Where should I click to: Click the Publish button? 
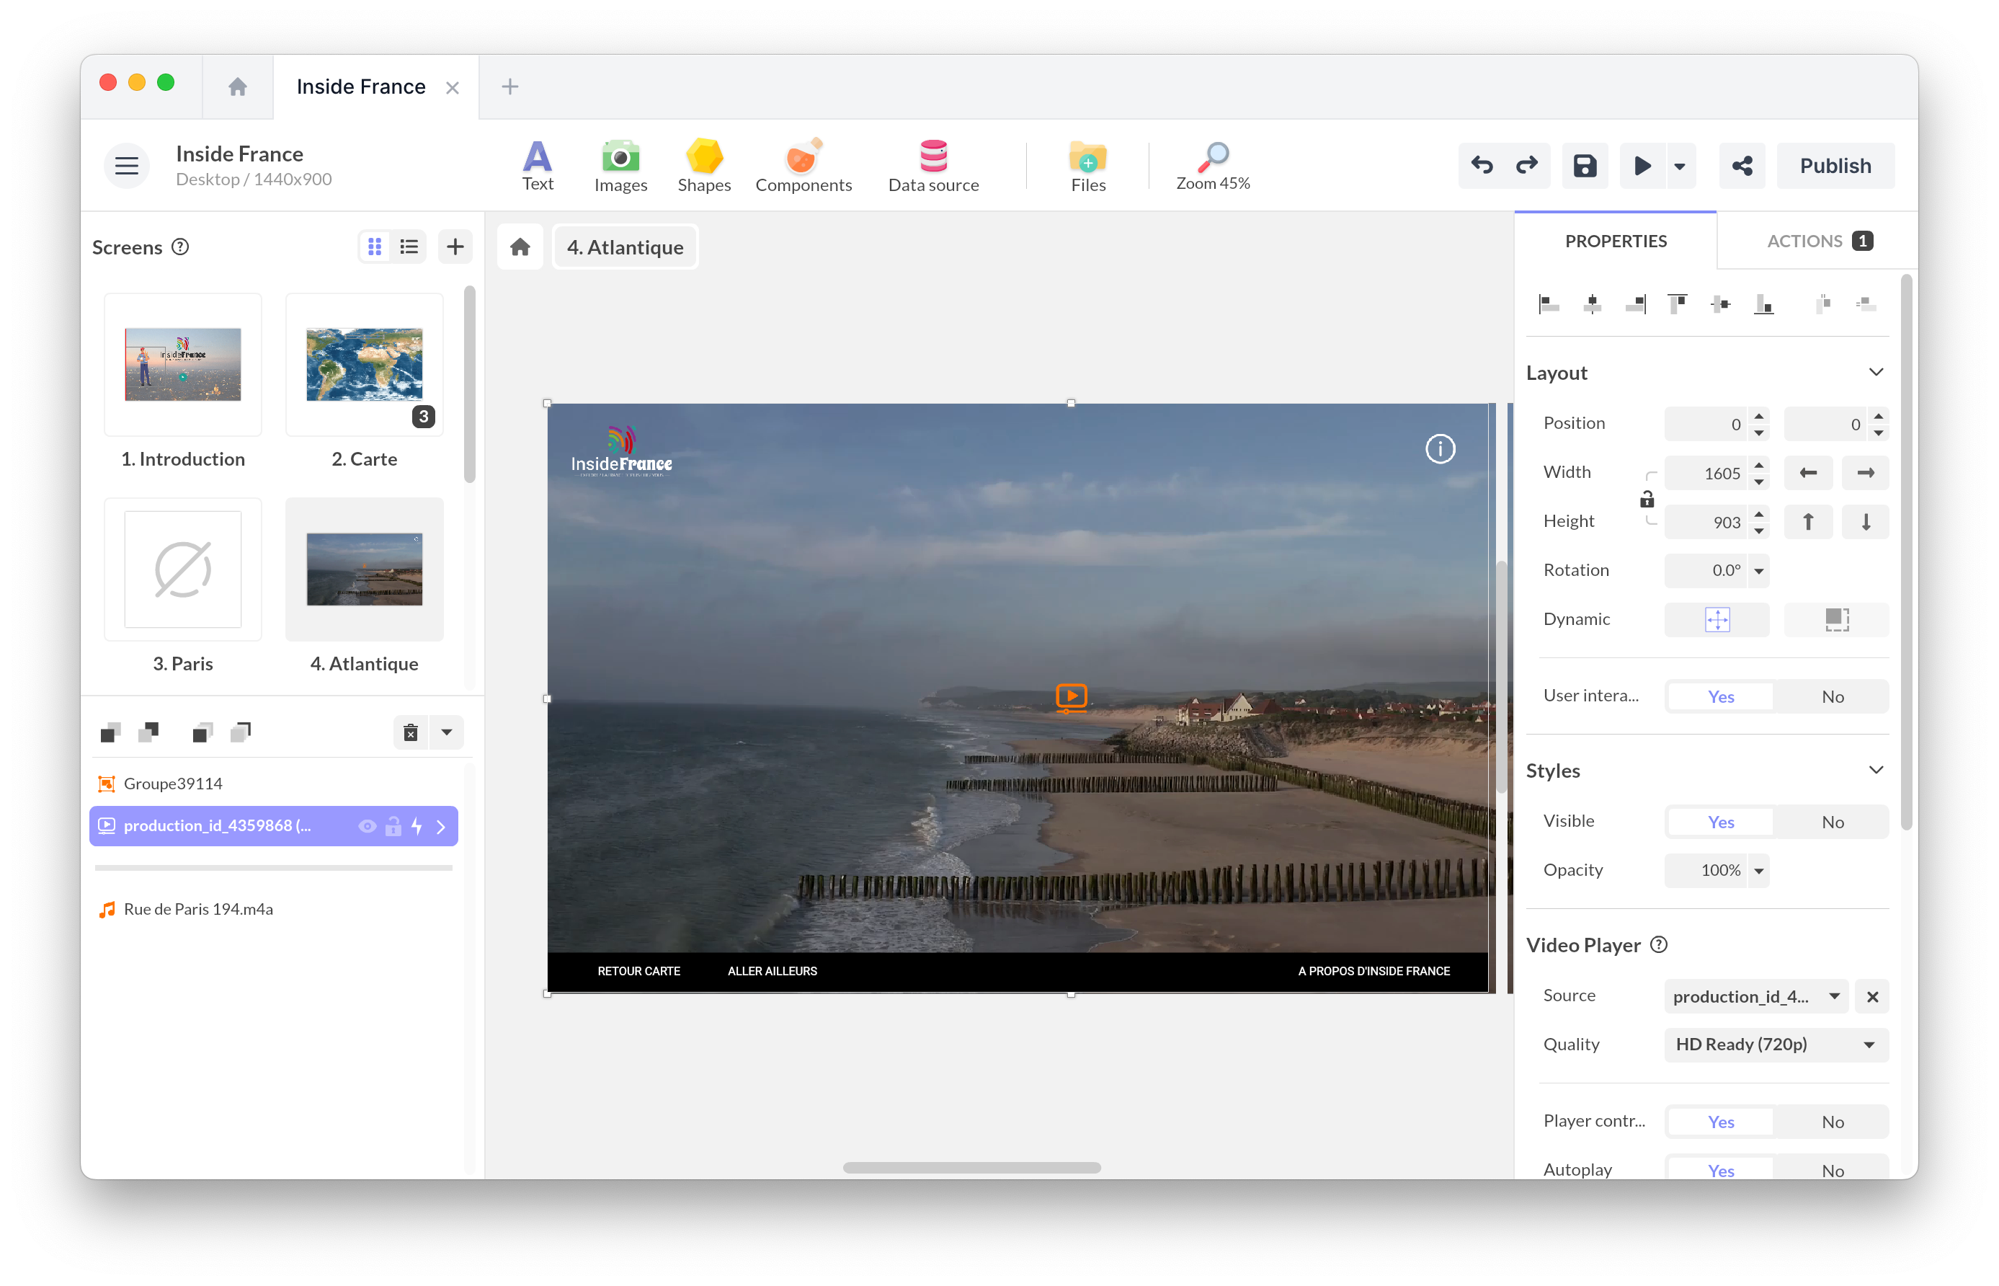coord(1835,165)
